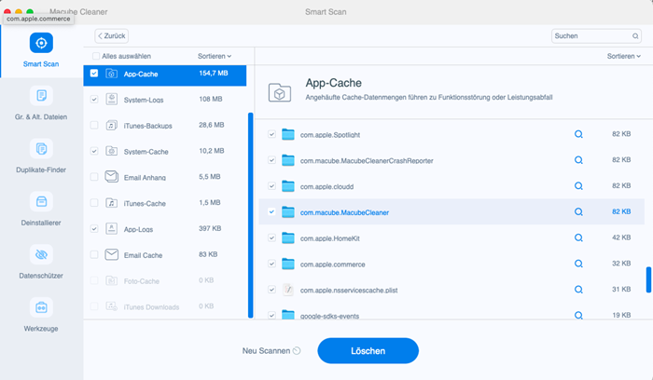Click the file list scrollbar thumb
The height and width of the screenshot is (380, 653).
click(648, 279)
